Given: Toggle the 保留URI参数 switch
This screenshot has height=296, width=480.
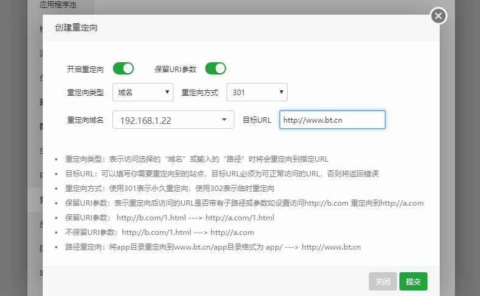Looking at the screenshot, I should point(216,68).
